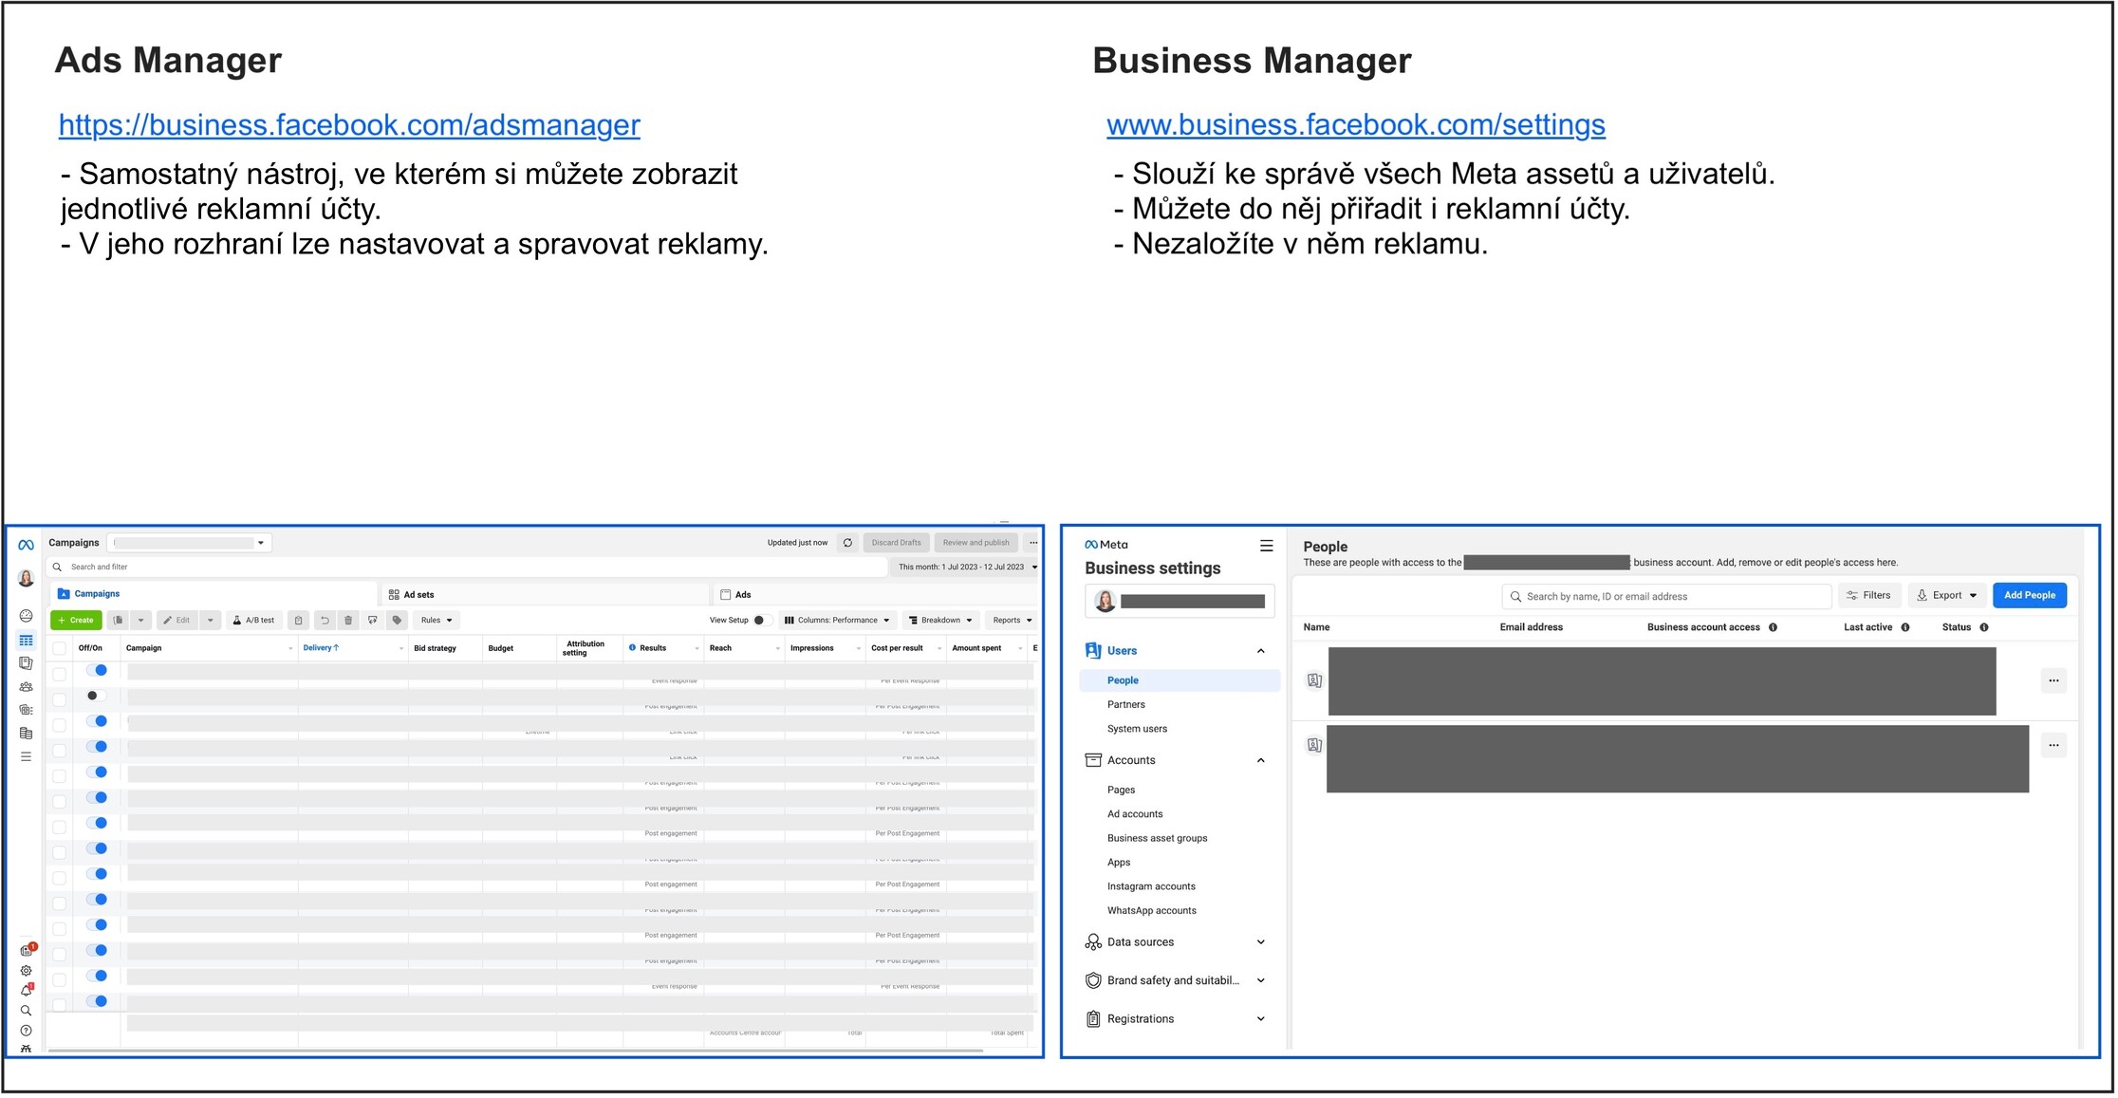Click the green Create button
This screenshot has width=2118, height=1098.
click(76, 621)
